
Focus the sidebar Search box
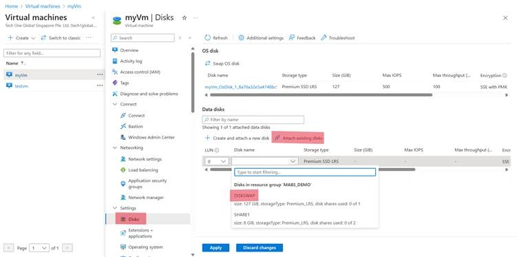click(x=143, y=38)
